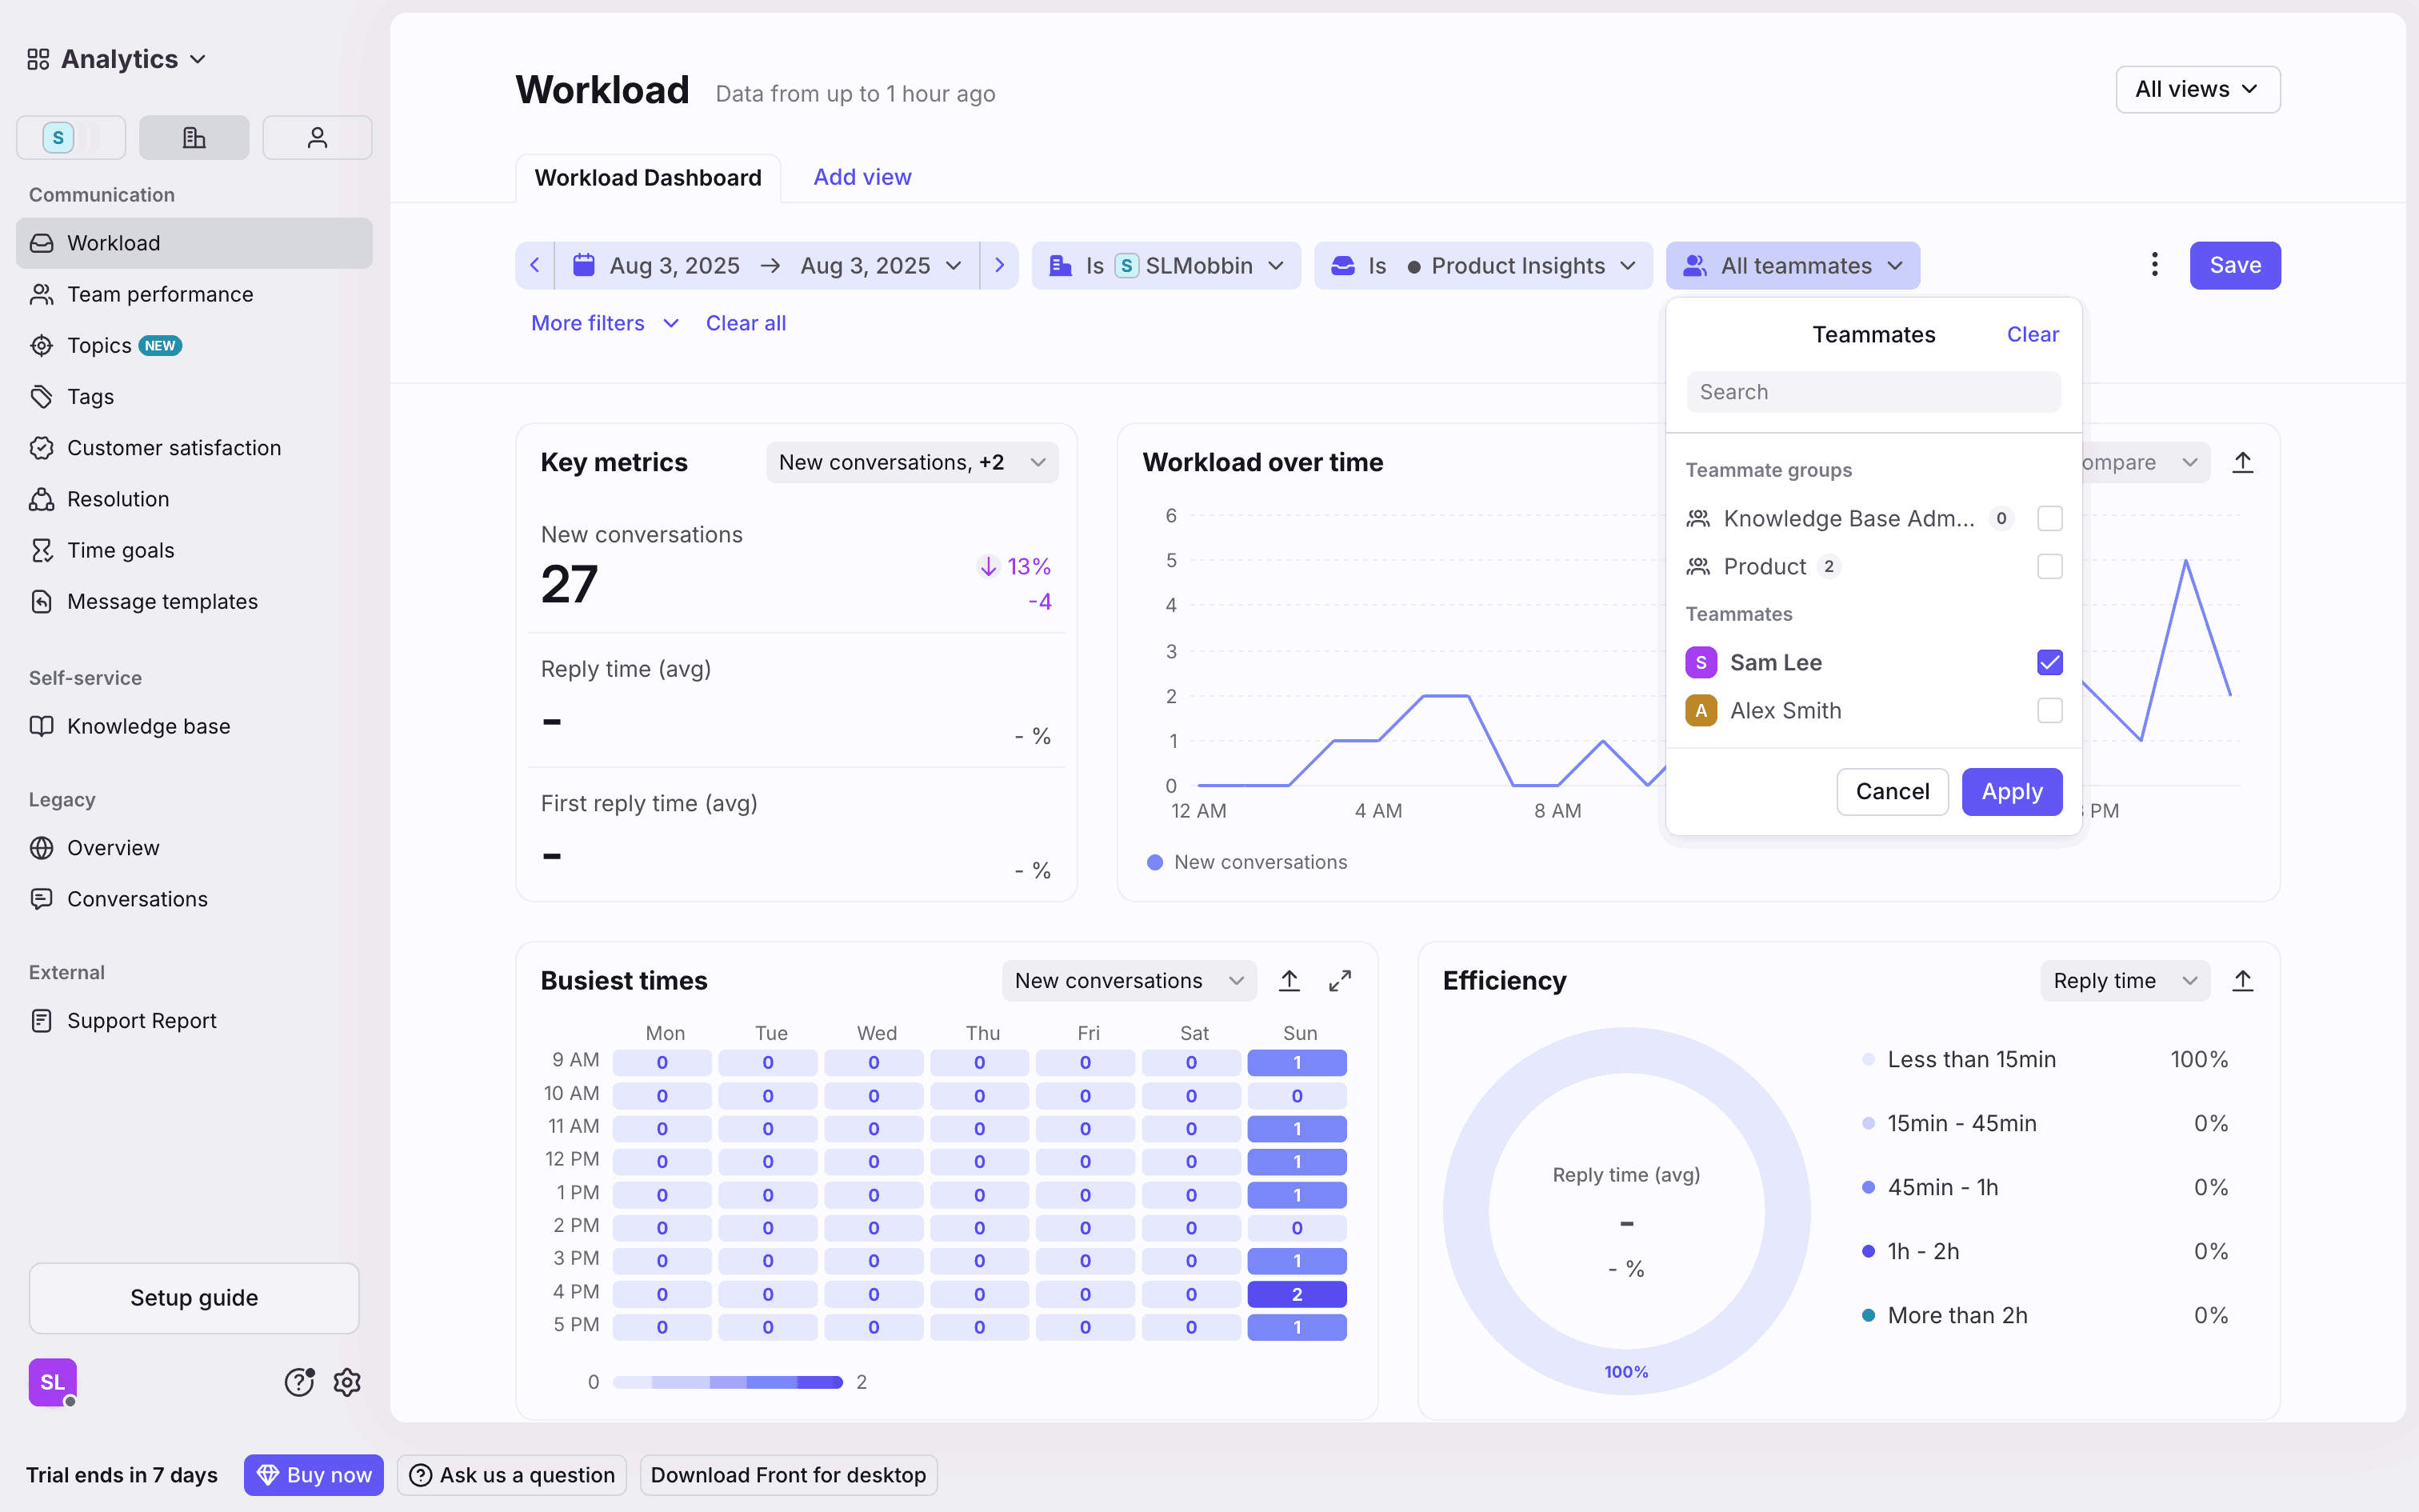Click the company building icon tab
Image resolution: width=2419 pixels, height=1512 pixels.
pos(194,137)
